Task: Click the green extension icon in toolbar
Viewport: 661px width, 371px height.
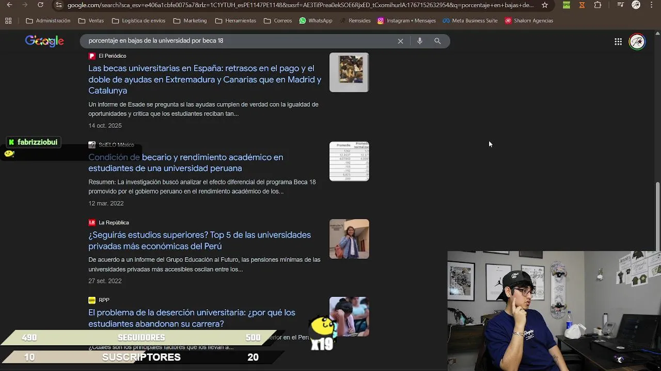Action: coord(566,5)
